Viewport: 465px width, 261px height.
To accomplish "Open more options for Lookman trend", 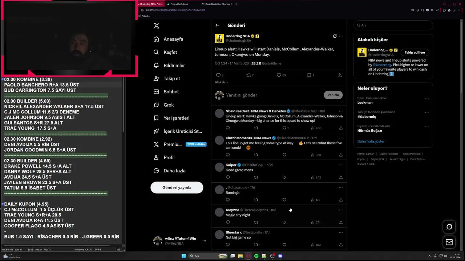I will 427,99.
